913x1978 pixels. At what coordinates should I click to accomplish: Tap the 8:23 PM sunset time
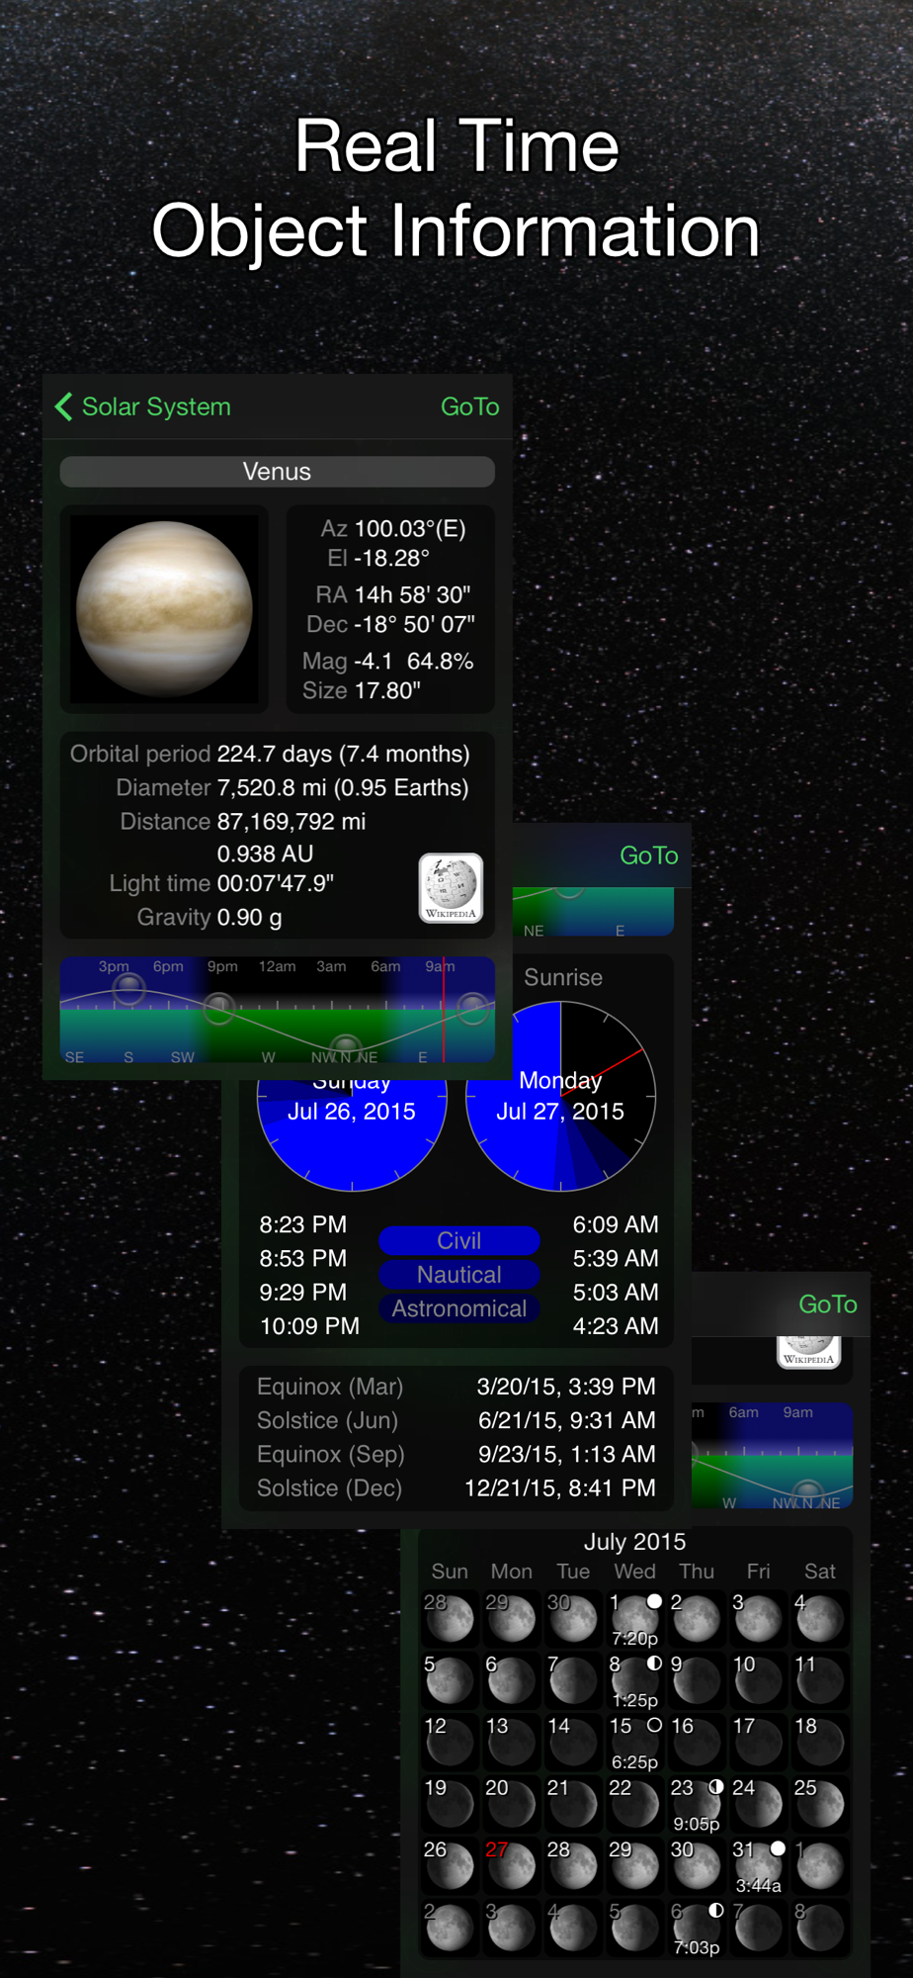click(x=302, y=1224)
